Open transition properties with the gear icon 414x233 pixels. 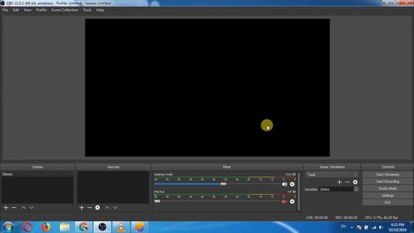[x=355, y=182]
